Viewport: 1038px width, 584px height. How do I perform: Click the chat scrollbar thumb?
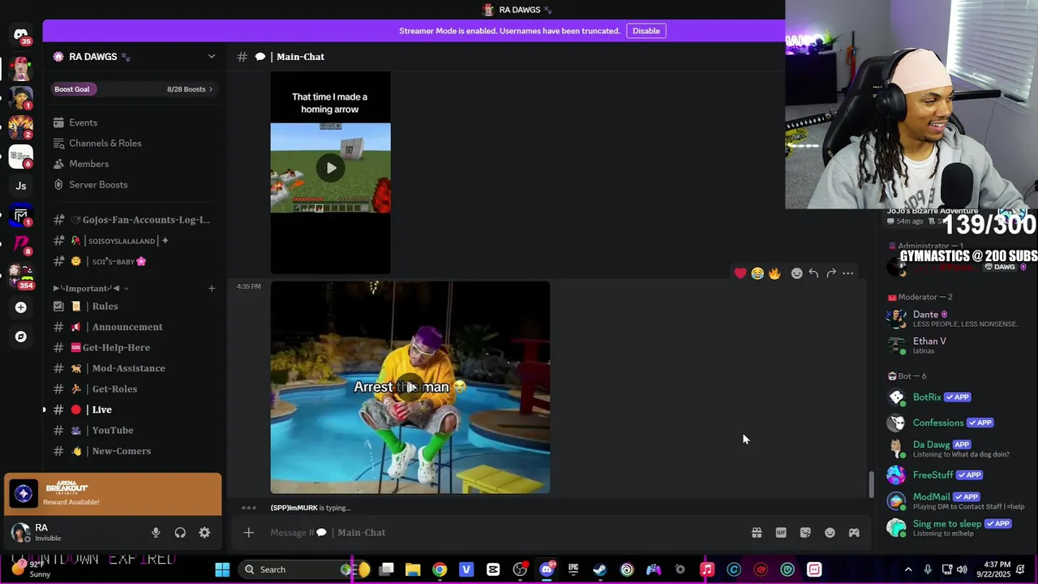pyautogui.click(x=872, y=484)
